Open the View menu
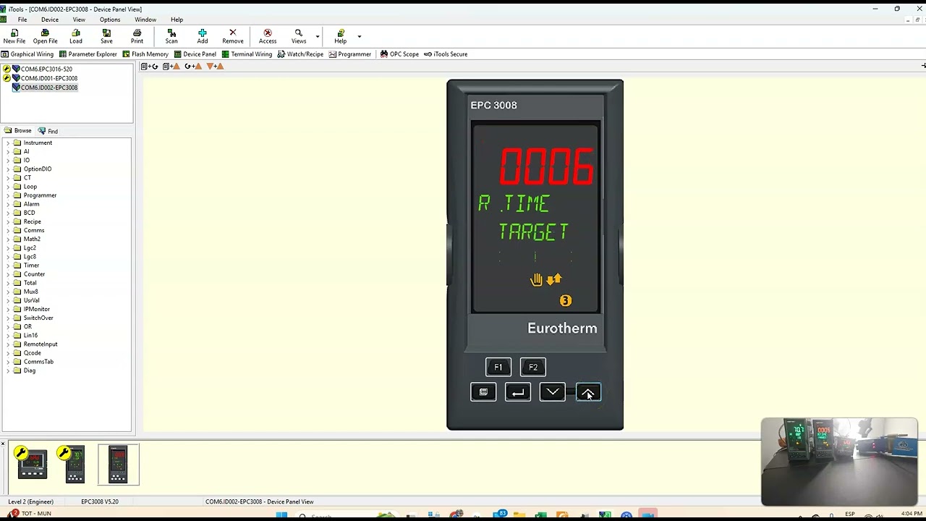 coord(80,20)
